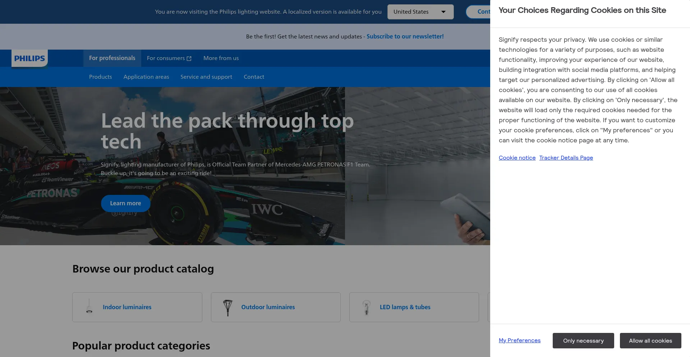Choose Only necessary cookies

click(x=583, y=341)
